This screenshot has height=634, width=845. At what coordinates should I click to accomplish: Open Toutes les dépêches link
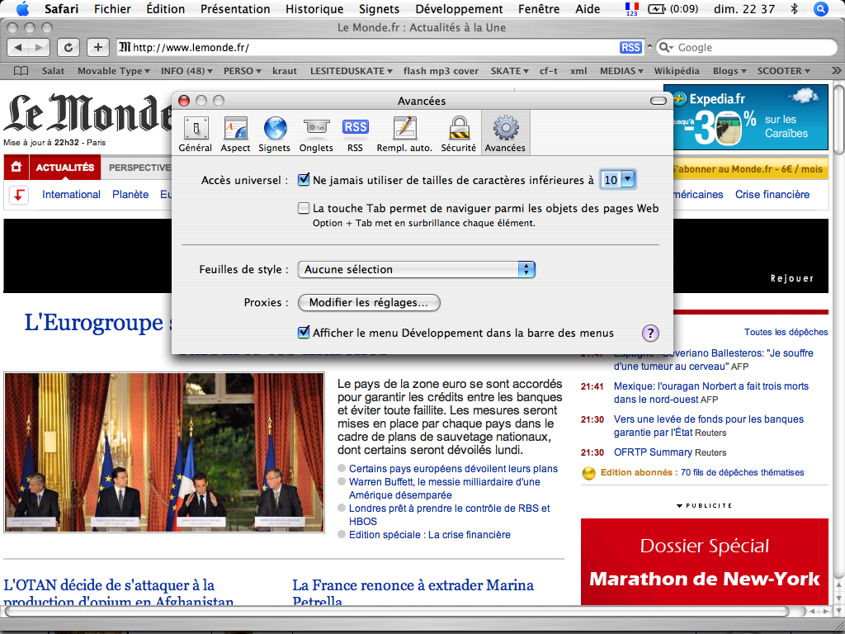point(786,332)
